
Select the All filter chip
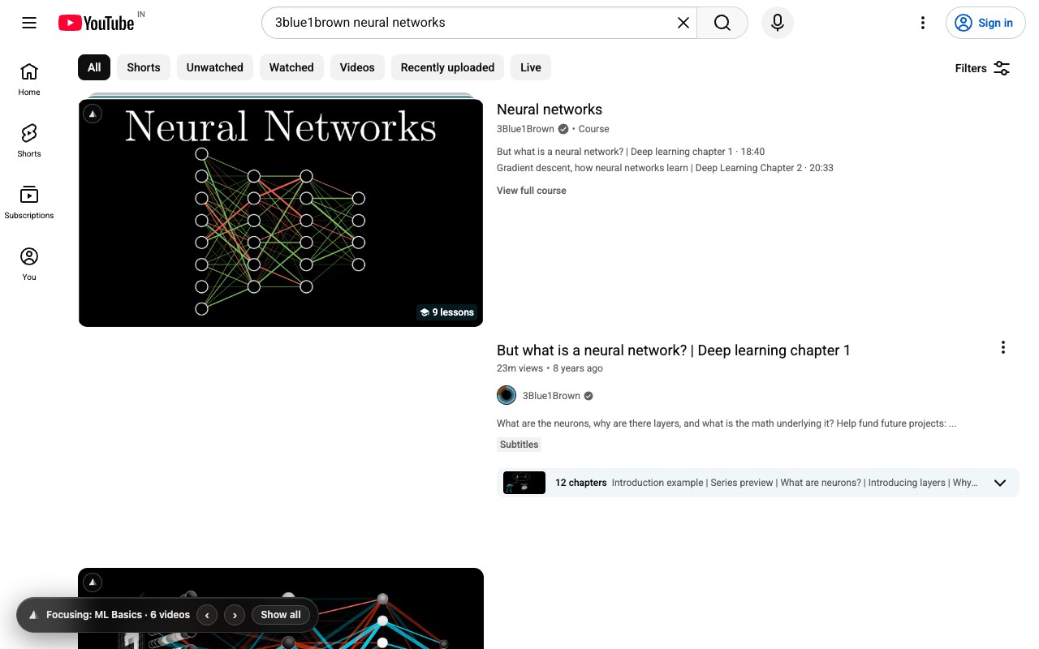[x=94, y=67]
